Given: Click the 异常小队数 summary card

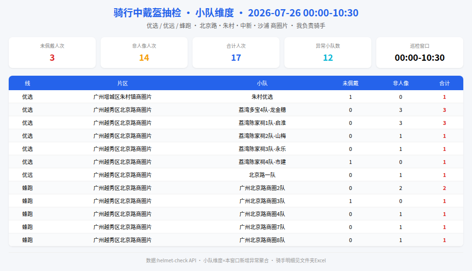Looking at the screenshot, I should click(328, 53).
